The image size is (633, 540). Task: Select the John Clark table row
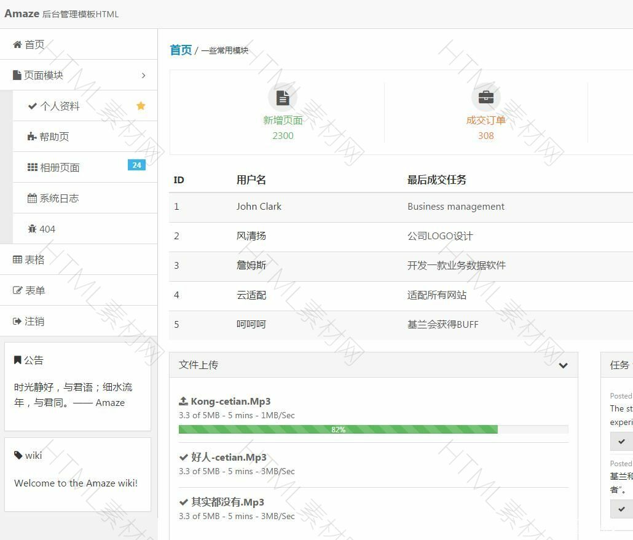point(401,207)
